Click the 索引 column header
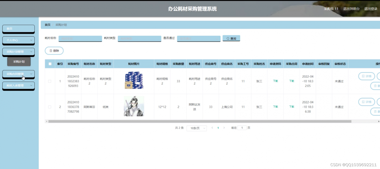 coord(60,64)
